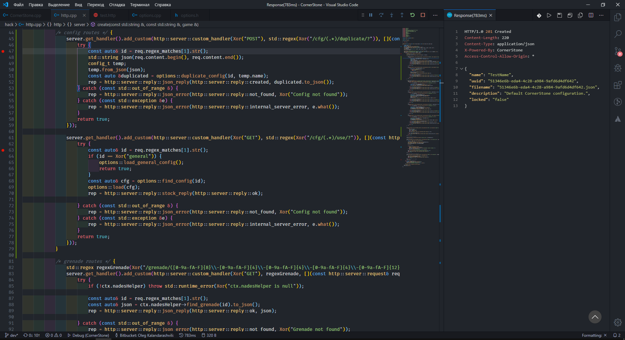Open the Run and Debug view
The image size is (625, 340).
coord(618,68)
